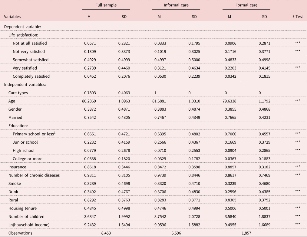Click the significance stars in the Age row
The width and height of the screenshot is (307, 237).
(x=298, y=101)
